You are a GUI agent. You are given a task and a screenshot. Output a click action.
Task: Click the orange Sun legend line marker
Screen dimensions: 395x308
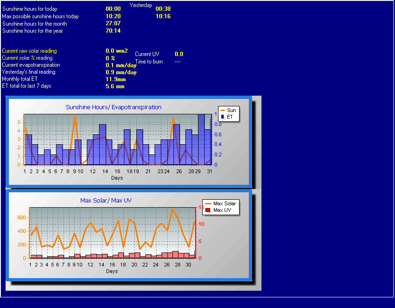point(222,110)
